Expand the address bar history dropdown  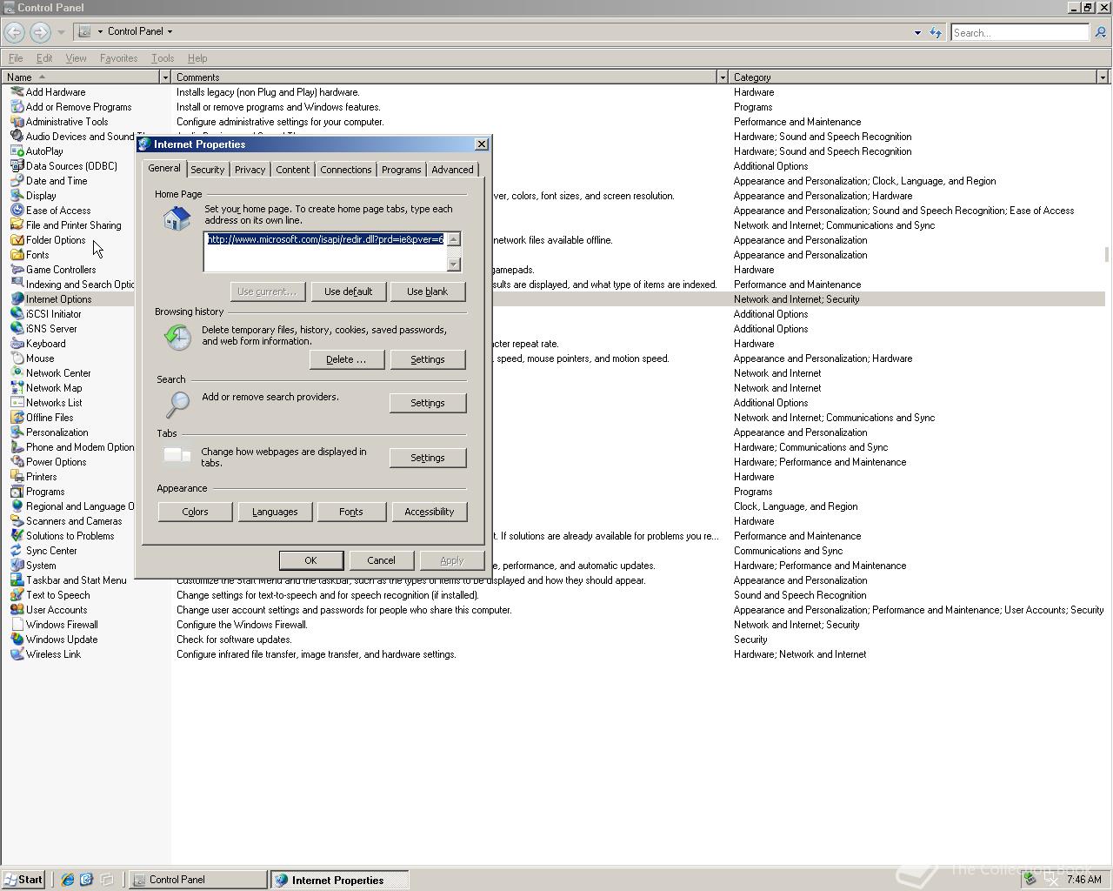[917, 33]
